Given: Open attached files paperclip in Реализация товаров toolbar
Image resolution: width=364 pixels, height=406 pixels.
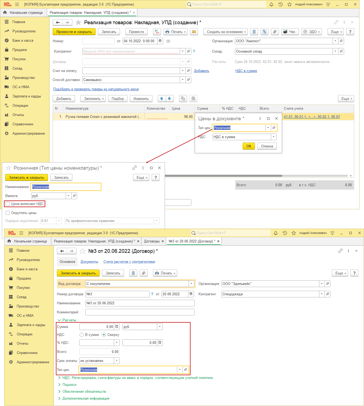Looking at the screenshot, I should click(x=275, y=32).
